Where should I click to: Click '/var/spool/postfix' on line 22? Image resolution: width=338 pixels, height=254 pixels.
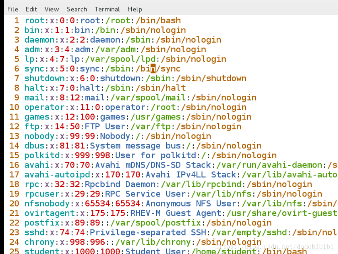[x=156, y=223]
